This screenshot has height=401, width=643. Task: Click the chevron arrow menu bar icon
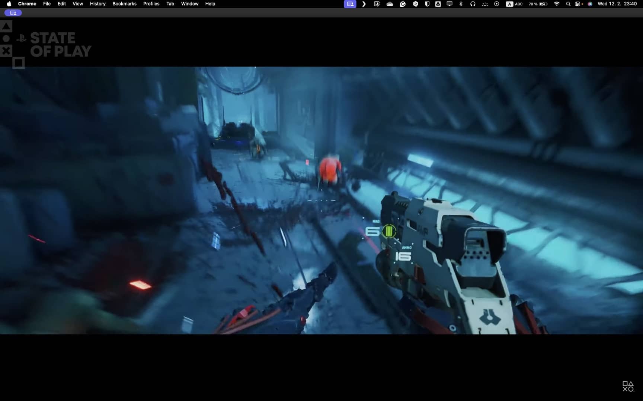click(x=364, y=4)
